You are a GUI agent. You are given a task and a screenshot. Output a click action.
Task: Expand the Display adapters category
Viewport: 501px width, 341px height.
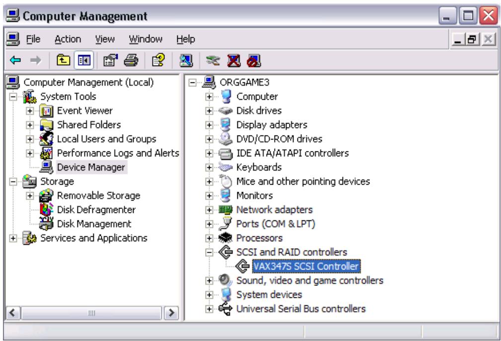(x=209, y=125)
